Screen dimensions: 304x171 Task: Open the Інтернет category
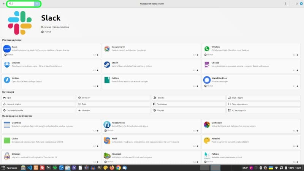(114, 98)
